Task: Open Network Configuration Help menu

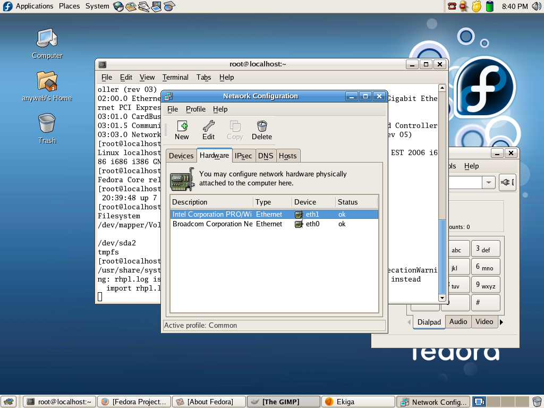Action: click(220, 109)
